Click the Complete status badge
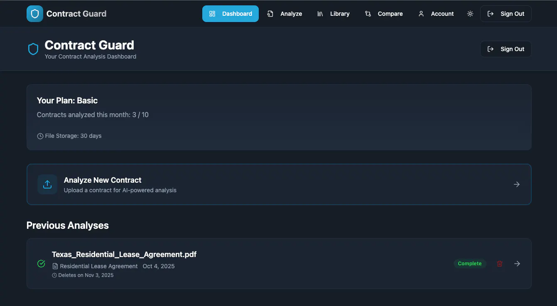 [x=470, y=264]
